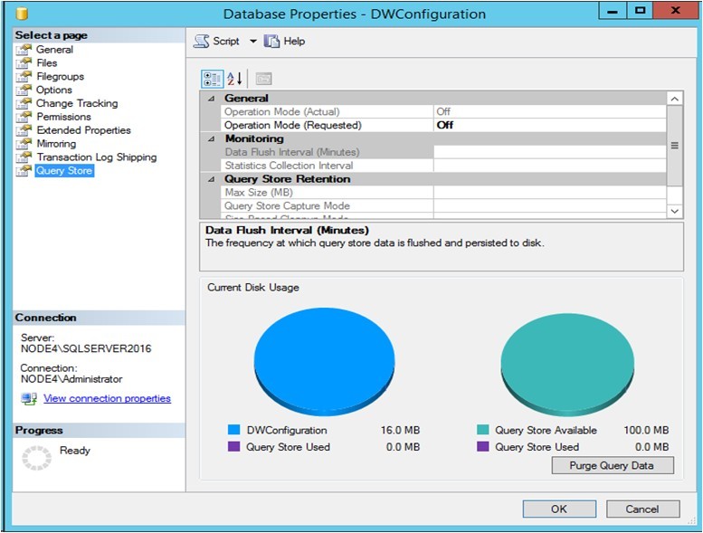Click Data Flush Interval (Minutes) value field
The width and height of the screenshot is (703, 533).
point(550,152)
